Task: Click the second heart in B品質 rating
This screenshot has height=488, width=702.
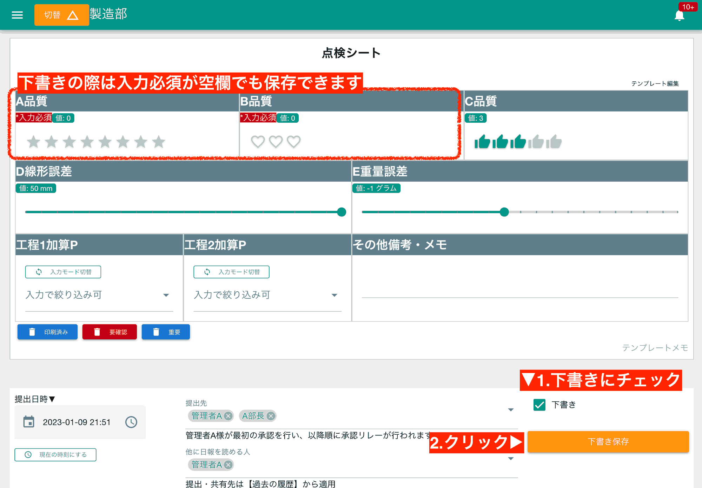Action: coord(276,142)
